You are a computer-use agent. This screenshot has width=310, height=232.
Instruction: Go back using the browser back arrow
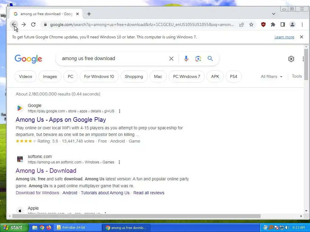[x=14, y=24]
